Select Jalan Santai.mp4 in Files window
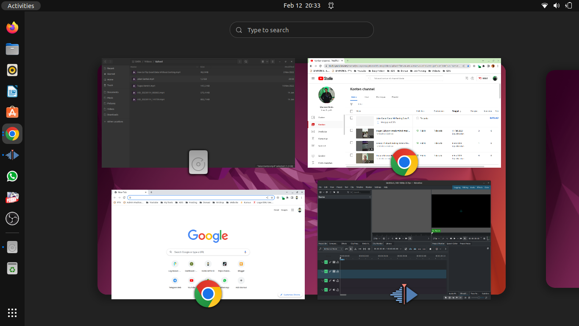579x326 pixels. [212, 79]
